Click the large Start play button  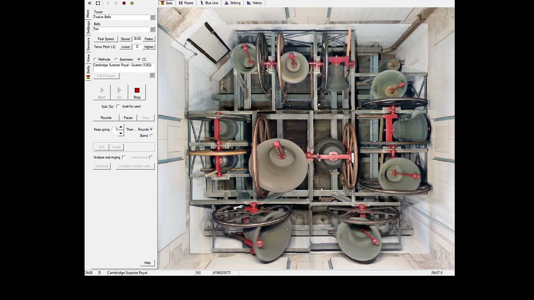click(x=102, y=92)
